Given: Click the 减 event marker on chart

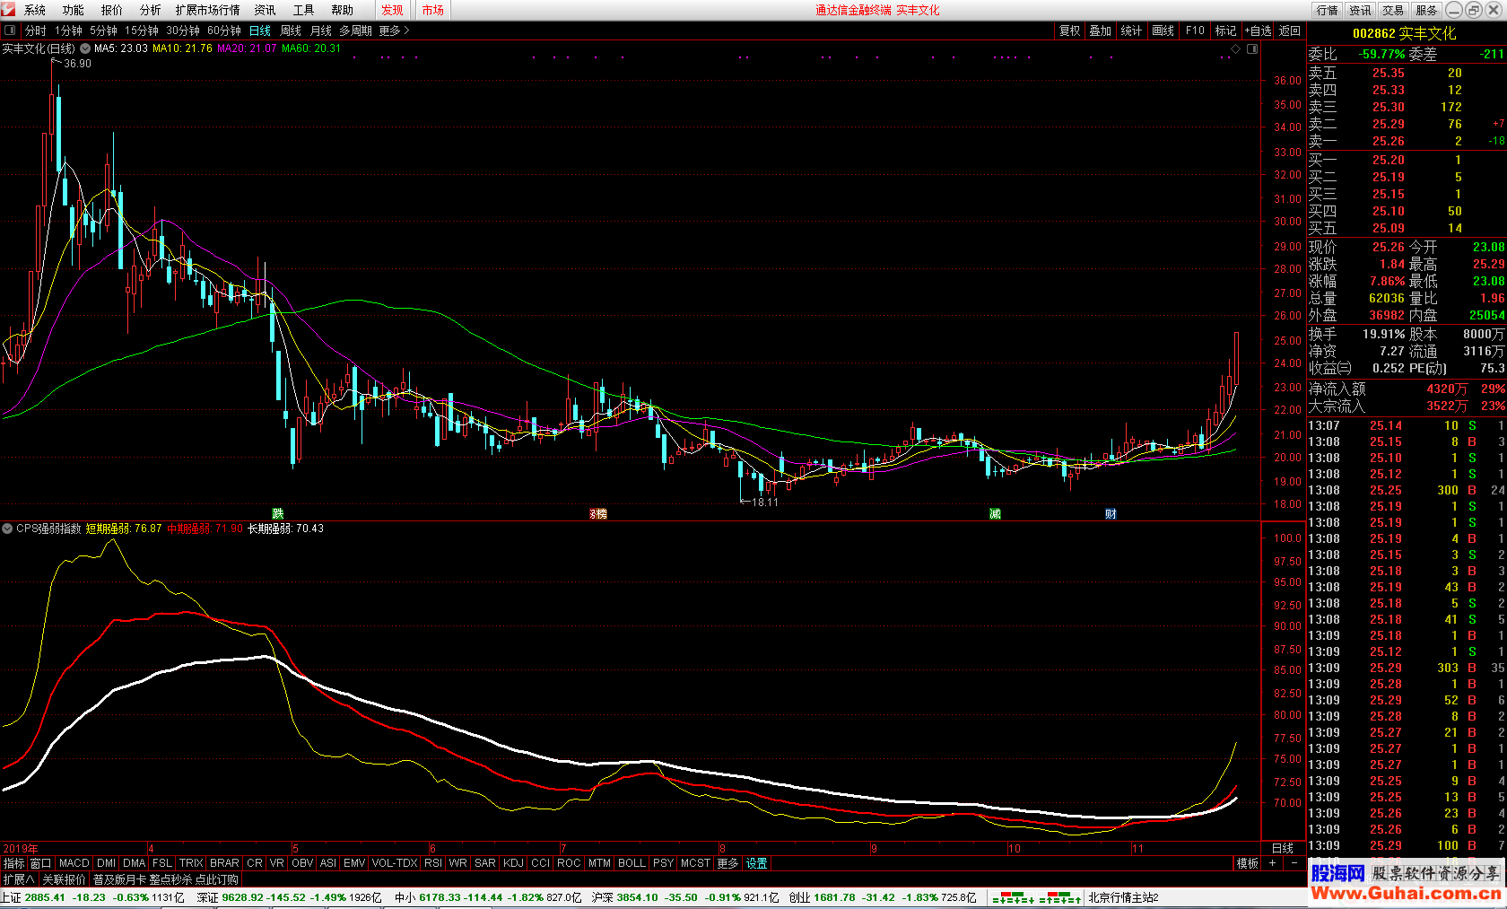Looking at the screenshot, I should click(995, 513).
